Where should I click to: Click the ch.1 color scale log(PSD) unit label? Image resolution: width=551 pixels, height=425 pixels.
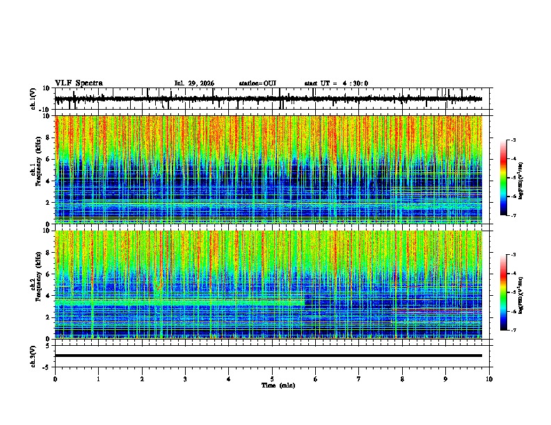[520, 181]
